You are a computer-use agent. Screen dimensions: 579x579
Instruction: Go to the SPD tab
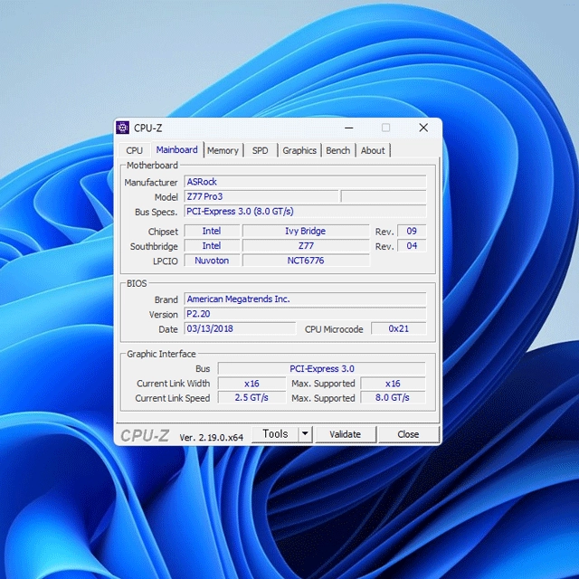click(260, 150)
